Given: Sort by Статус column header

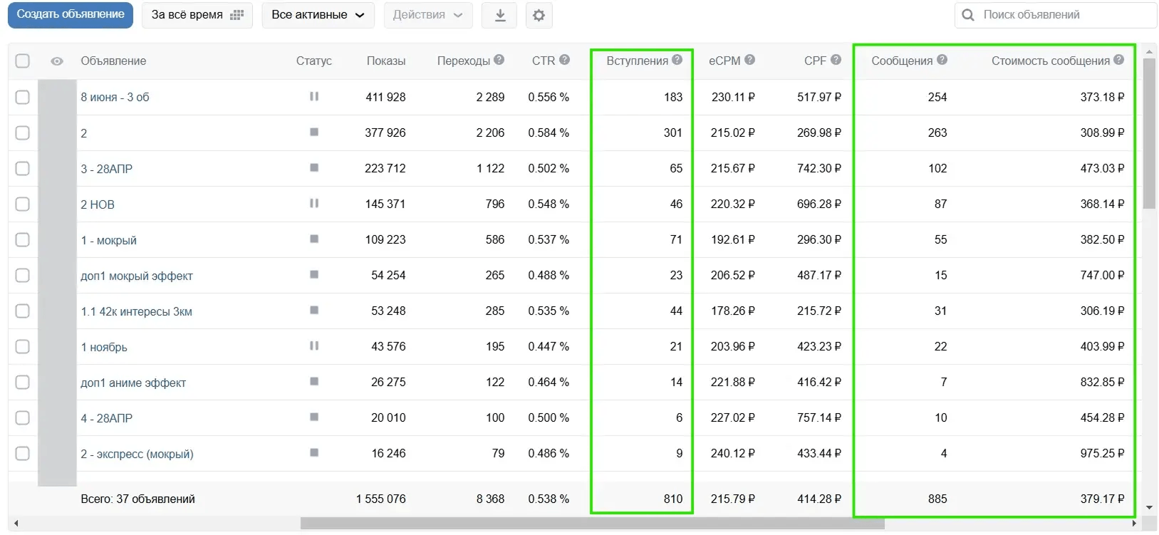Looking at the screenshot, I should tap(314, 61).
